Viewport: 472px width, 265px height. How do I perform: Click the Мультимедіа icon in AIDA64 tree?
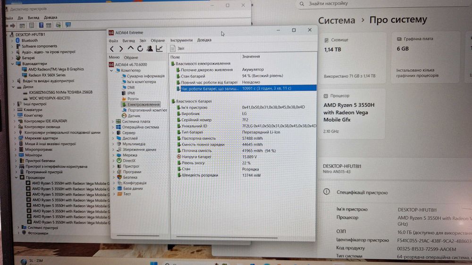(x=119, y=144)
